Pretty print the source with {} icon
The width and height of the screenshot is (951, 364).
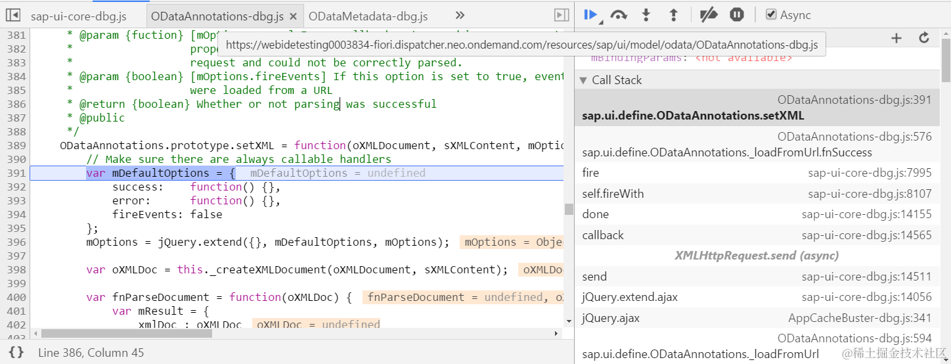[x=16, y=353]
